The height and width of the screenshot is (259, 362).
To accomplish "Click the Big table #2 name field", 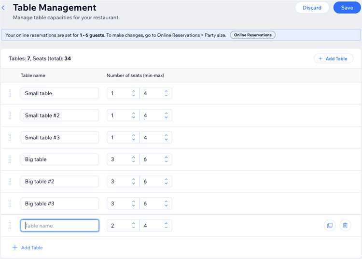I will [x=60, y=182].
